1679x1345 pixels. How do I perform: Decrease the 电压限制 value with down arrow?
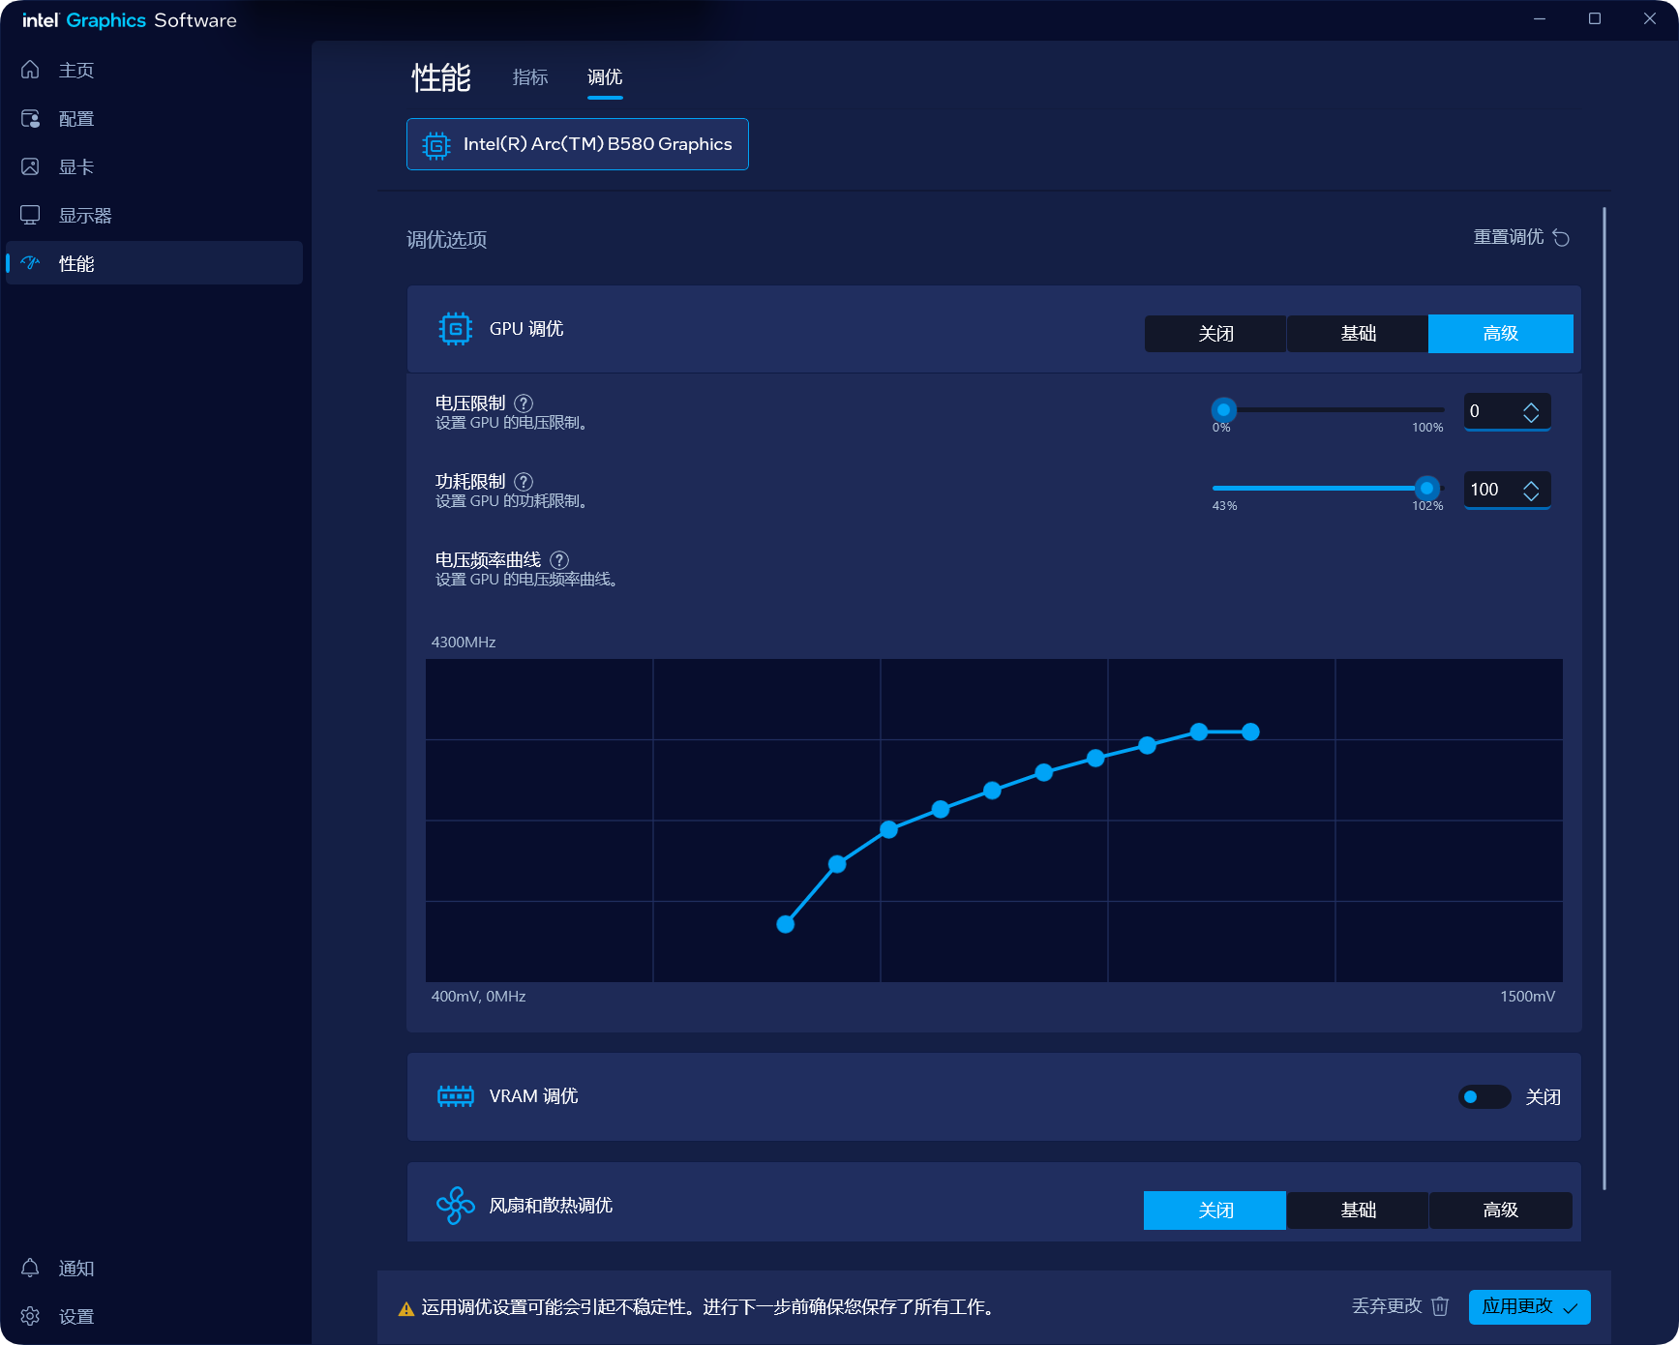1531,418
